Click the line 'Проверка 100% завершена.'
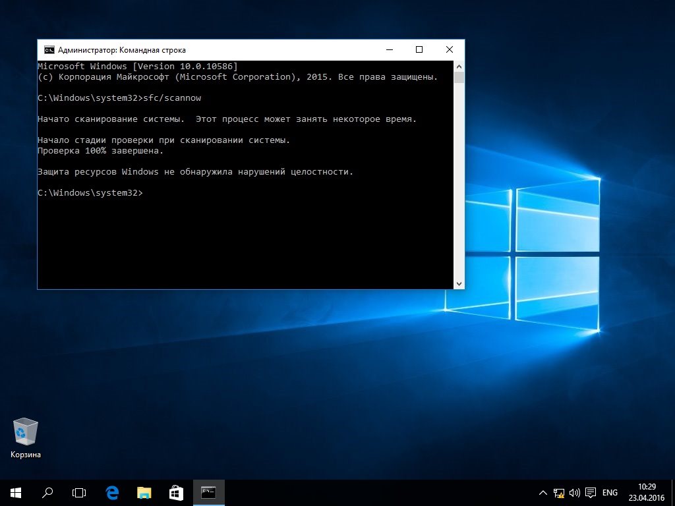Image resolution: width=675 pixels, height=506 pixels. (x=101, y=151)
